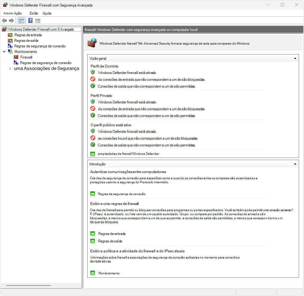This screenshot has width=304, height=296.
Task: Select the root Windows Defender Firewall tree node
Action: pos(41,29)
